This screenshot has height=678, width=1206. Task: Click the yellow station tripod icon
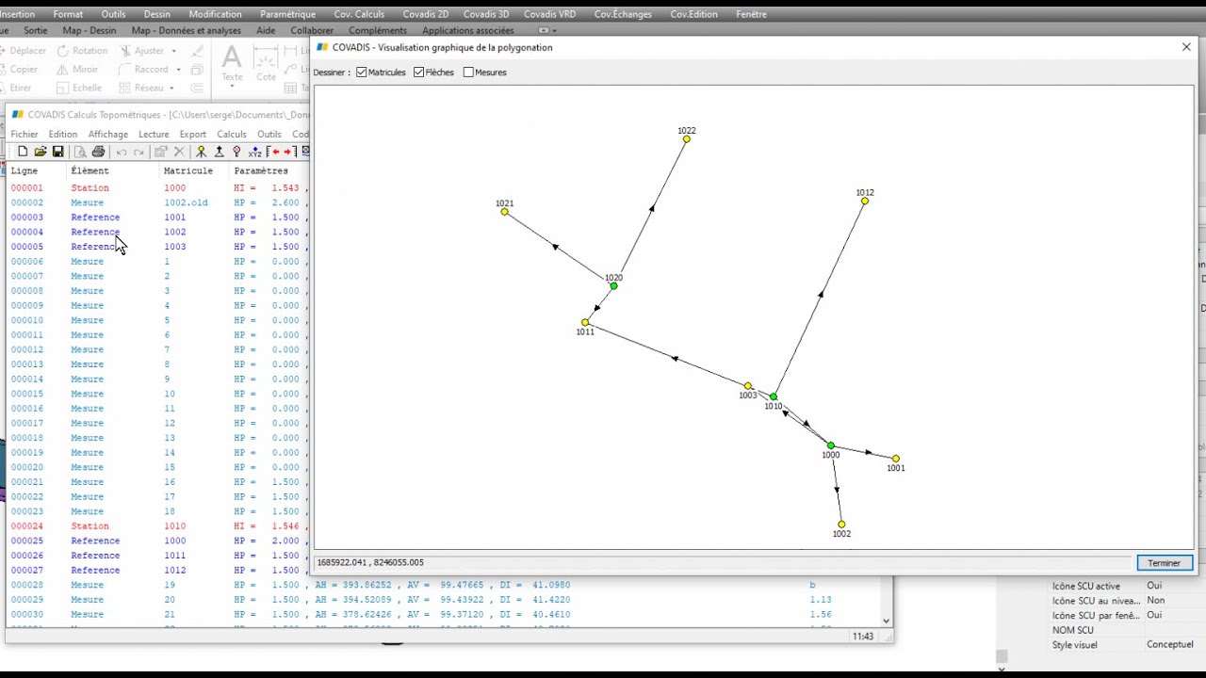[x=201, y=152]
